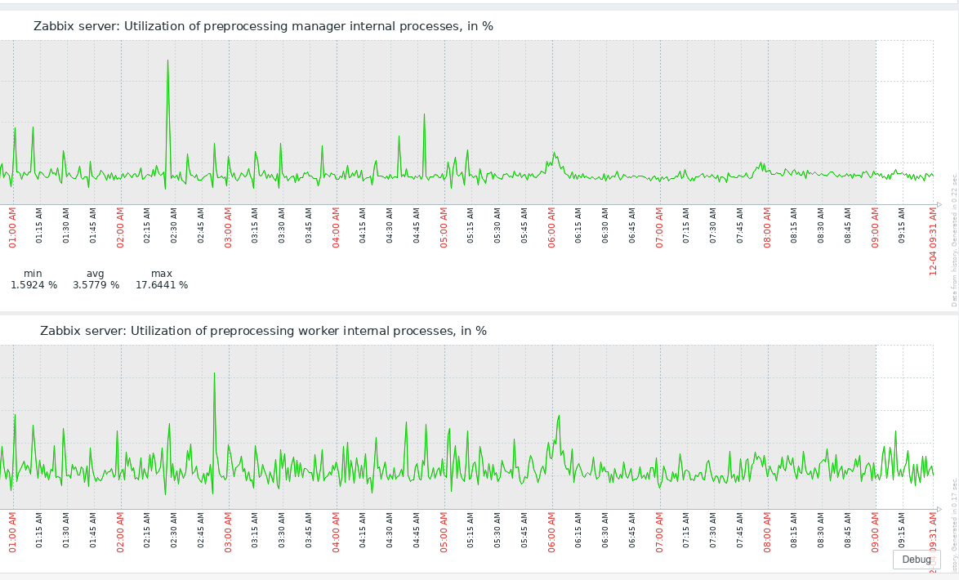Click 07:45 AM label on worker graph
959x580 pixels.
tap(740, 530)
